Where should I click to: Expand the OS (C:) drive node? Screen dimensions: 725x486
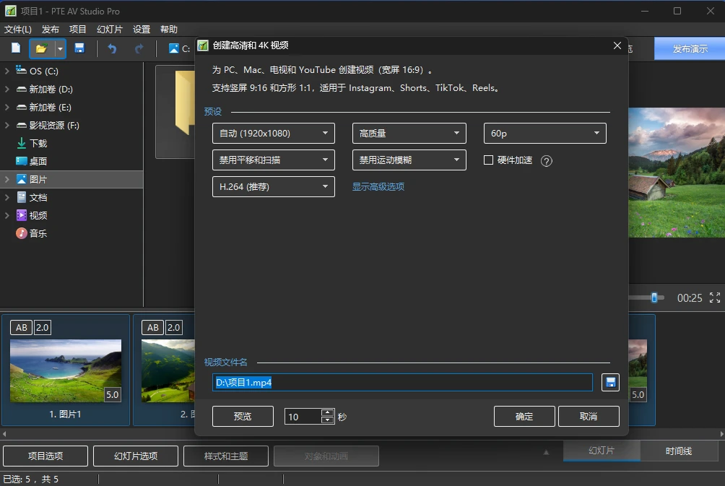tap(7, 71)
